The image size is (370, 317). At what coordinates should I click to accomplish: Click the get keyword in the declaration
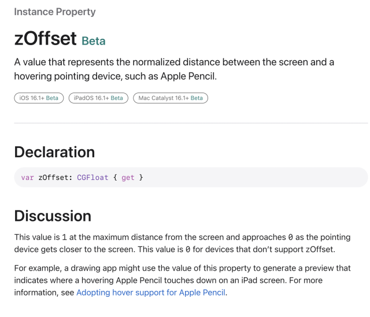pos(128,178)
